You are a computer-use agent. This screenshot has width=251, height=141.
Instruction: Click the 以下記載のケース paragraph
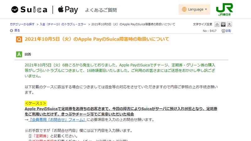click(x=121, y=90)
